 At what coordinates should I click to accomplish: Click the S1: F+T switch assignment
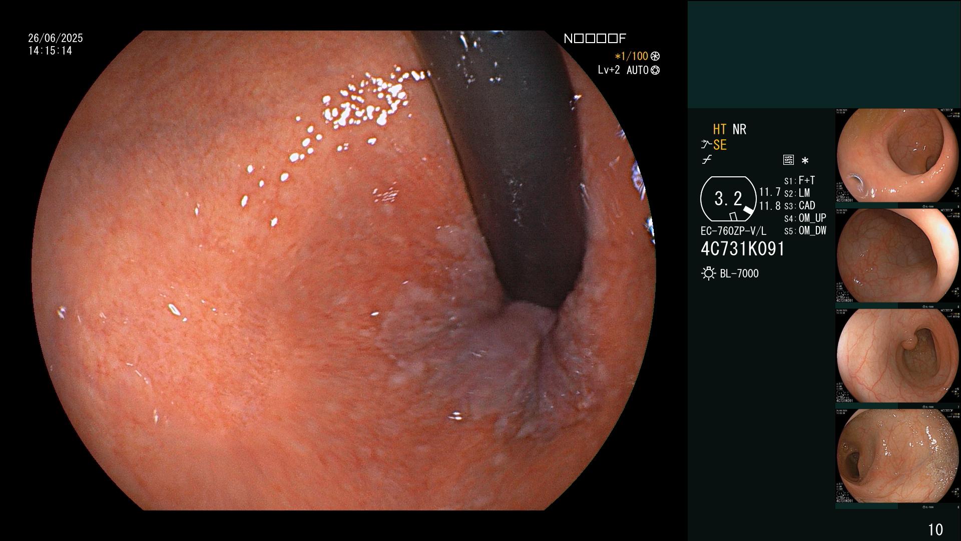pyautogui.click(x=799, y=180)
